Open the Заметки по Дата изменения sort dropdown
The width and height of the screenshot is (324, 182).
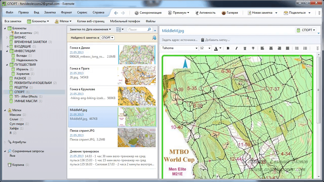(x=90, y=30)
